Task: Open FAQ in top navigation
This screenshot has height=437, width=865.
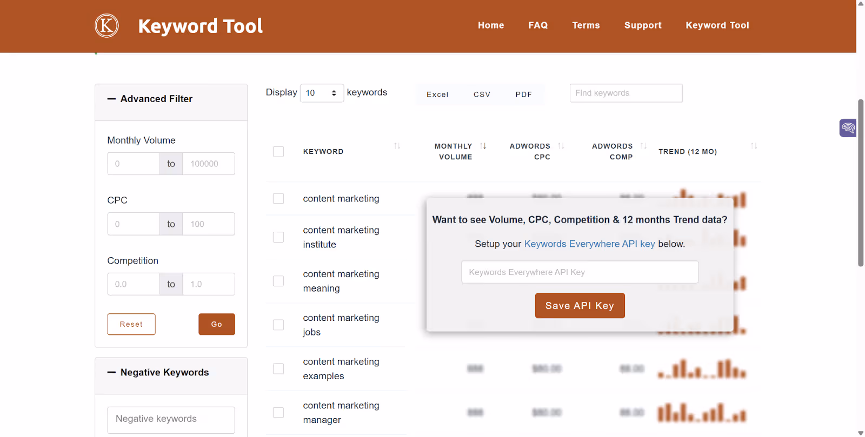Action: 538,25
